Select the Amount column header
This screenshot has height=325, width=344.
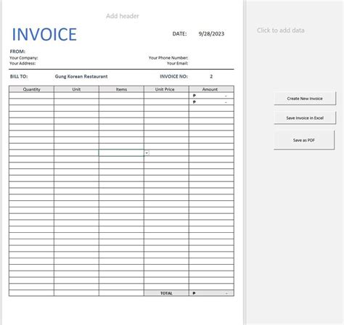pos(211,89)
